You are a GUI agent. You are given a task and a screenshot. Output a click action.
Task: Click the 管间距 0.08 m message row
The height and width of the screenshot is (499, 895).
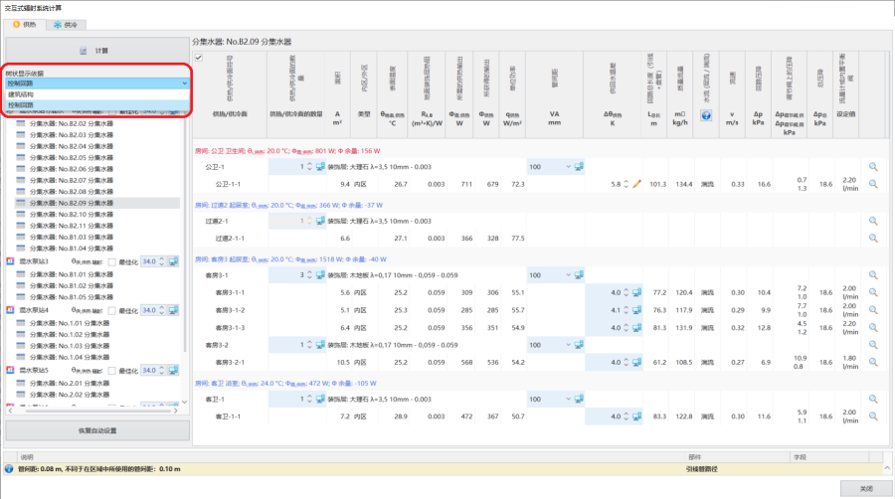[x=443, y=469]
